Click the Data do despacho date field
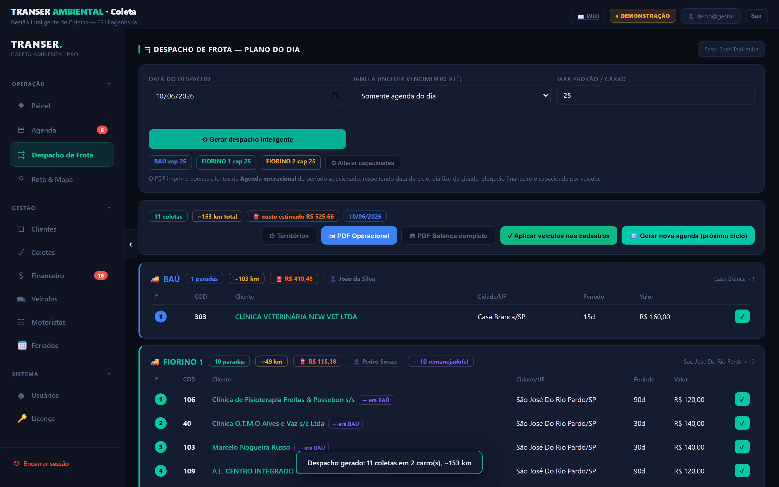 tap(247, 96)
